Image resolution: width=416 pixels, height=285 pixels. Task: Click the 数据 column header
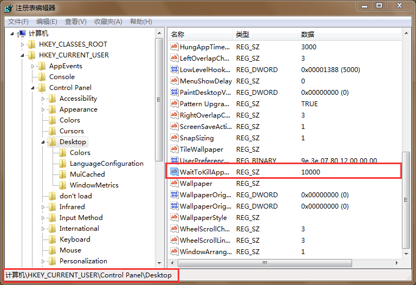pyautogui.click(x=308, y=34)
